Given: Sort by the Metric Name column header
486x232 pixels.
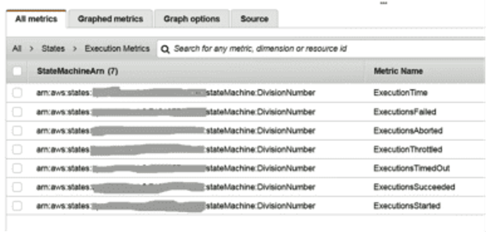Looking at the screenshot, I should pyautogui.click(x=398, y=71).
